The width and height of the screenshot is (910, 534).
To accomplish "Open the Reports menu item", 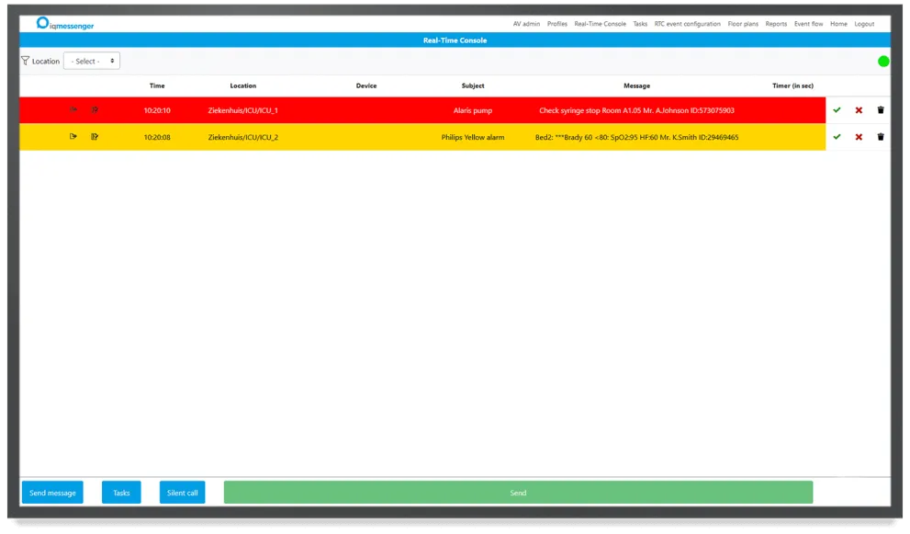I will tap(776, 24).
